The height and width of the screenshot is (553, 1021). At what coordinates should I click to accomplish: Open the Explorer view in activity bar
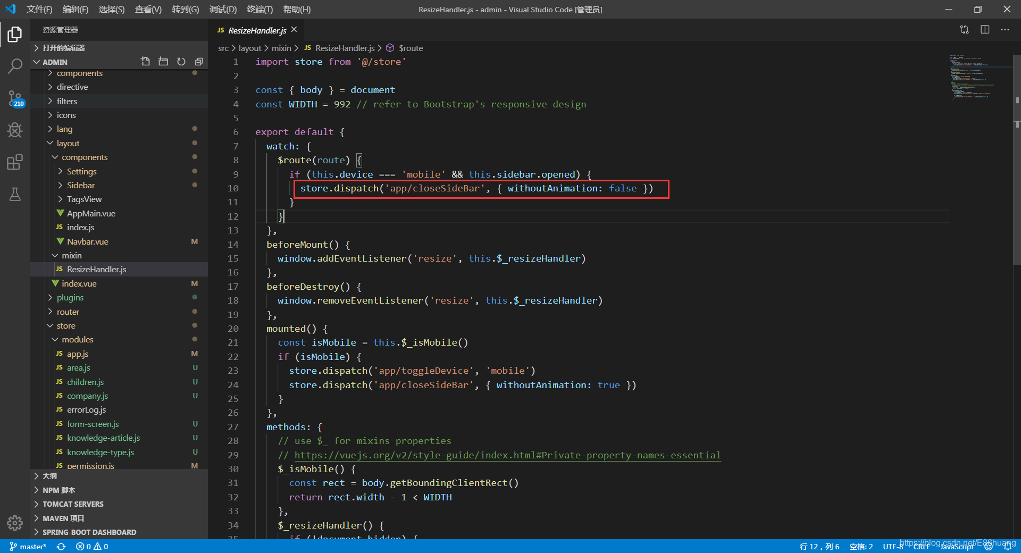pyautogui.click(x=15, y=34)
